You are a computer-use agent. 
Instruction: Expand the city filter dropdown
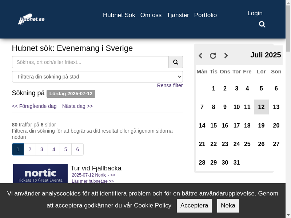coord(97,77)
